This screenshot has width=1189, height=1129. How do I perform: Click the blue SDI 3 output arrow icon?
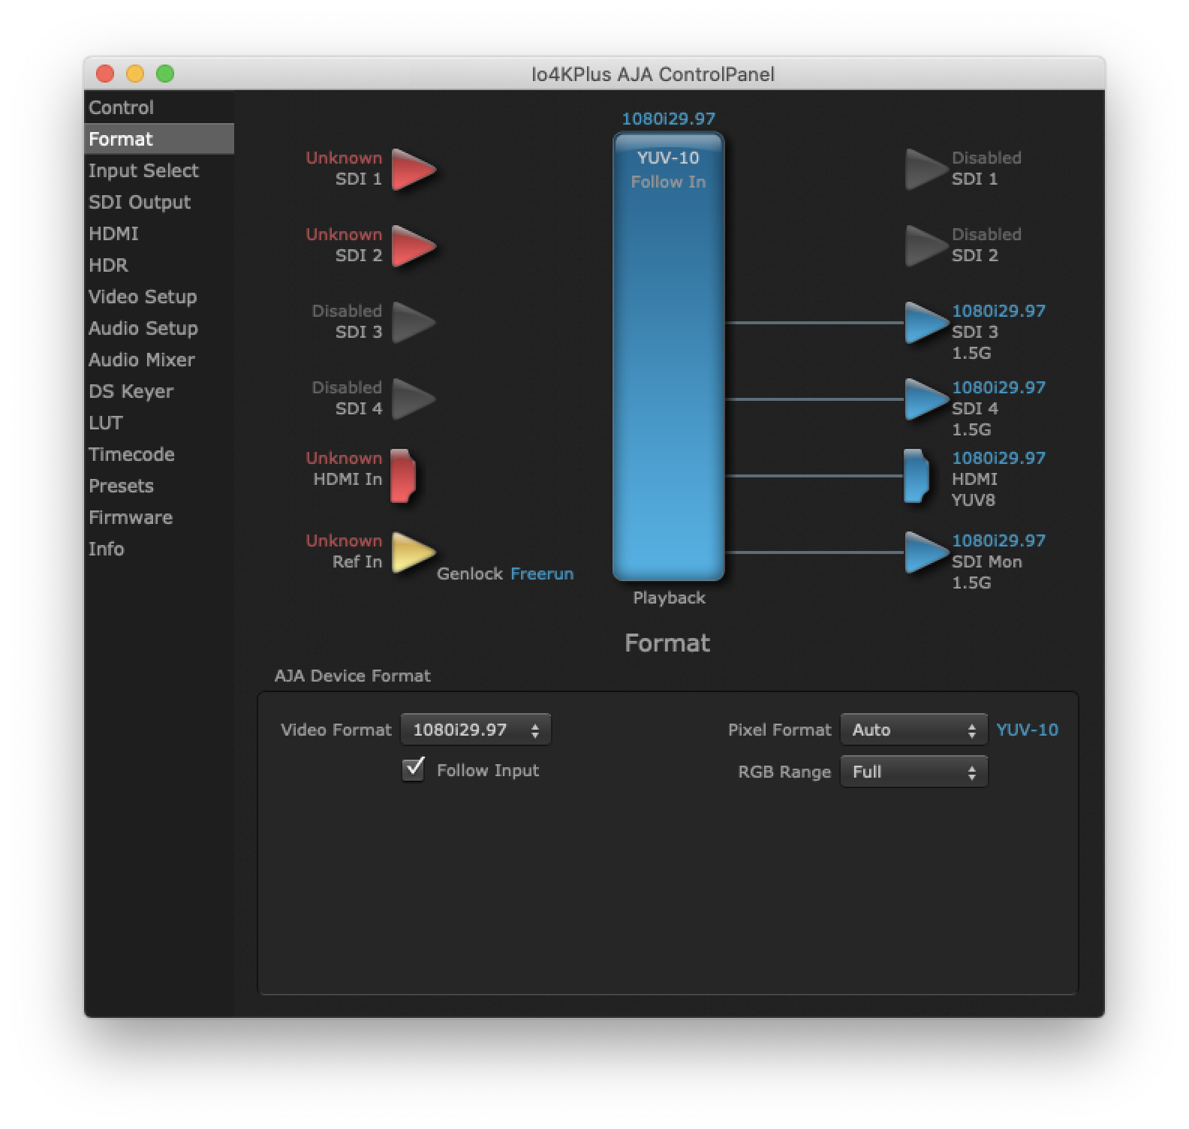925,323
